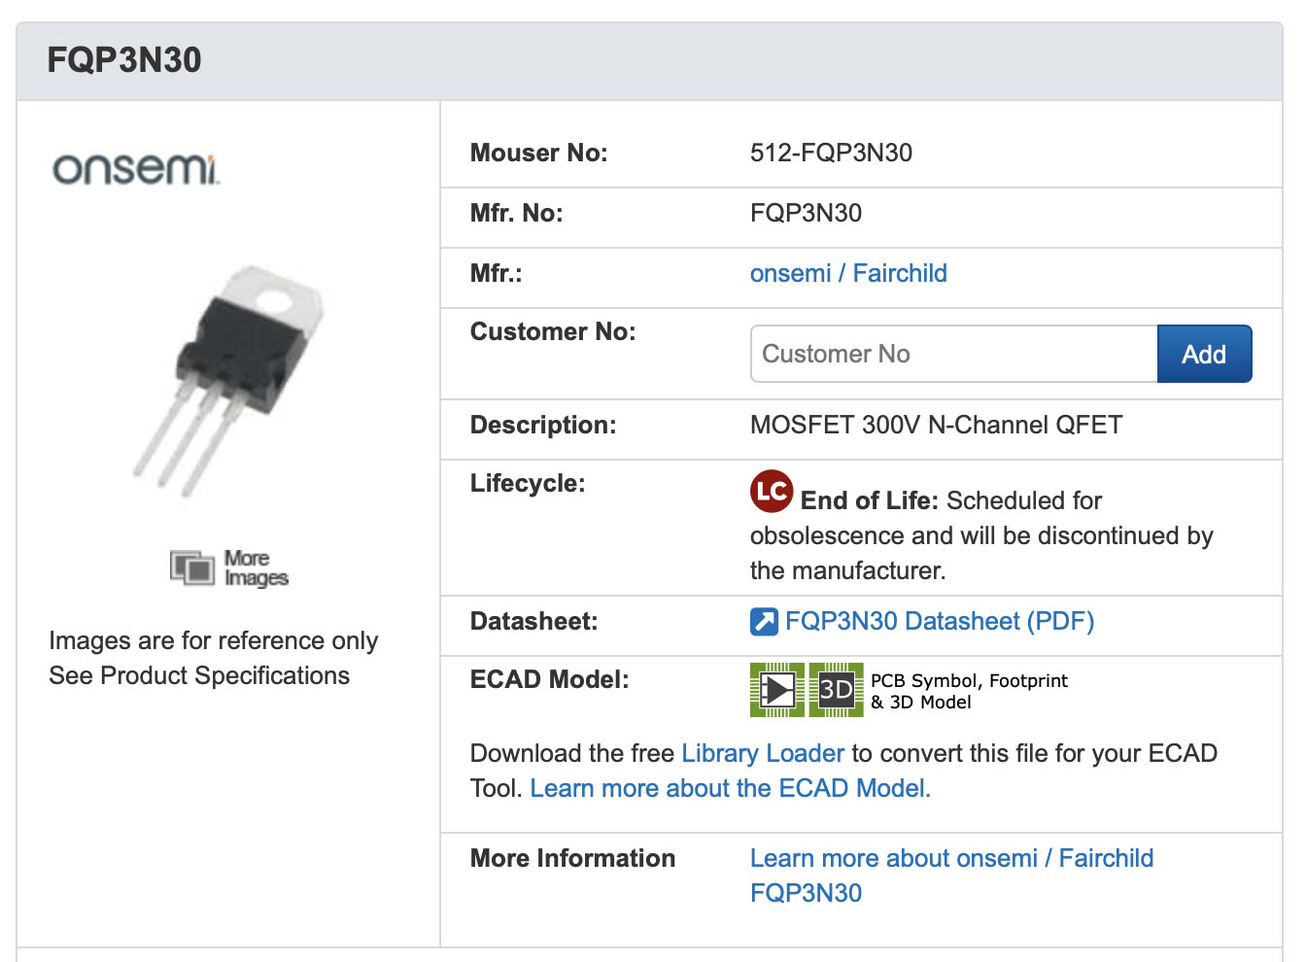Image resolution: width=1306 pixels, height=962 pixels.
Task: Click the PCB Symbol, Footprint & 3D Model text
Action: click(x=969, y=691)
